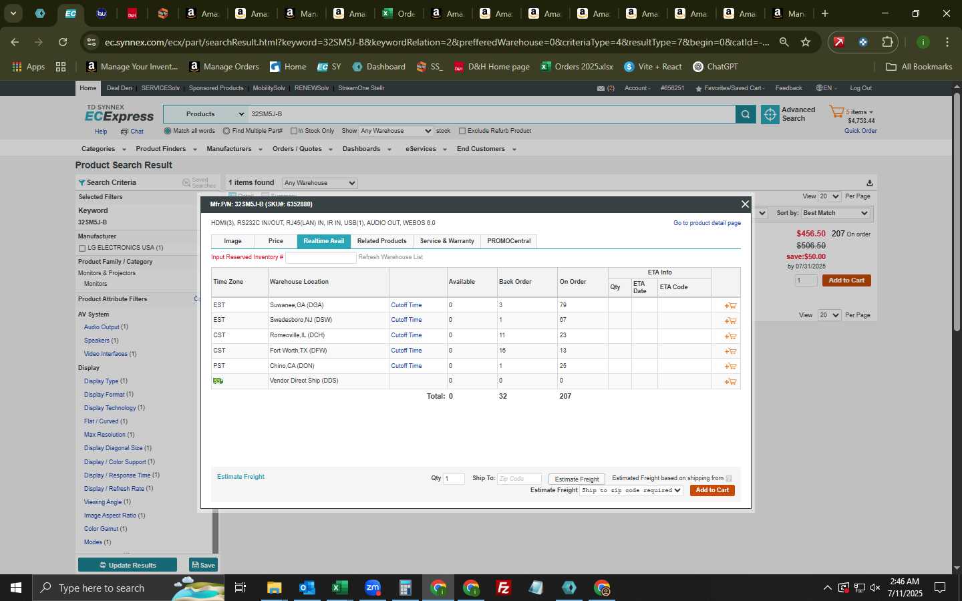Viewport: 962px width, 601px height.
Task: Open the top View per page dropdown
Action: tap(829, 196)
